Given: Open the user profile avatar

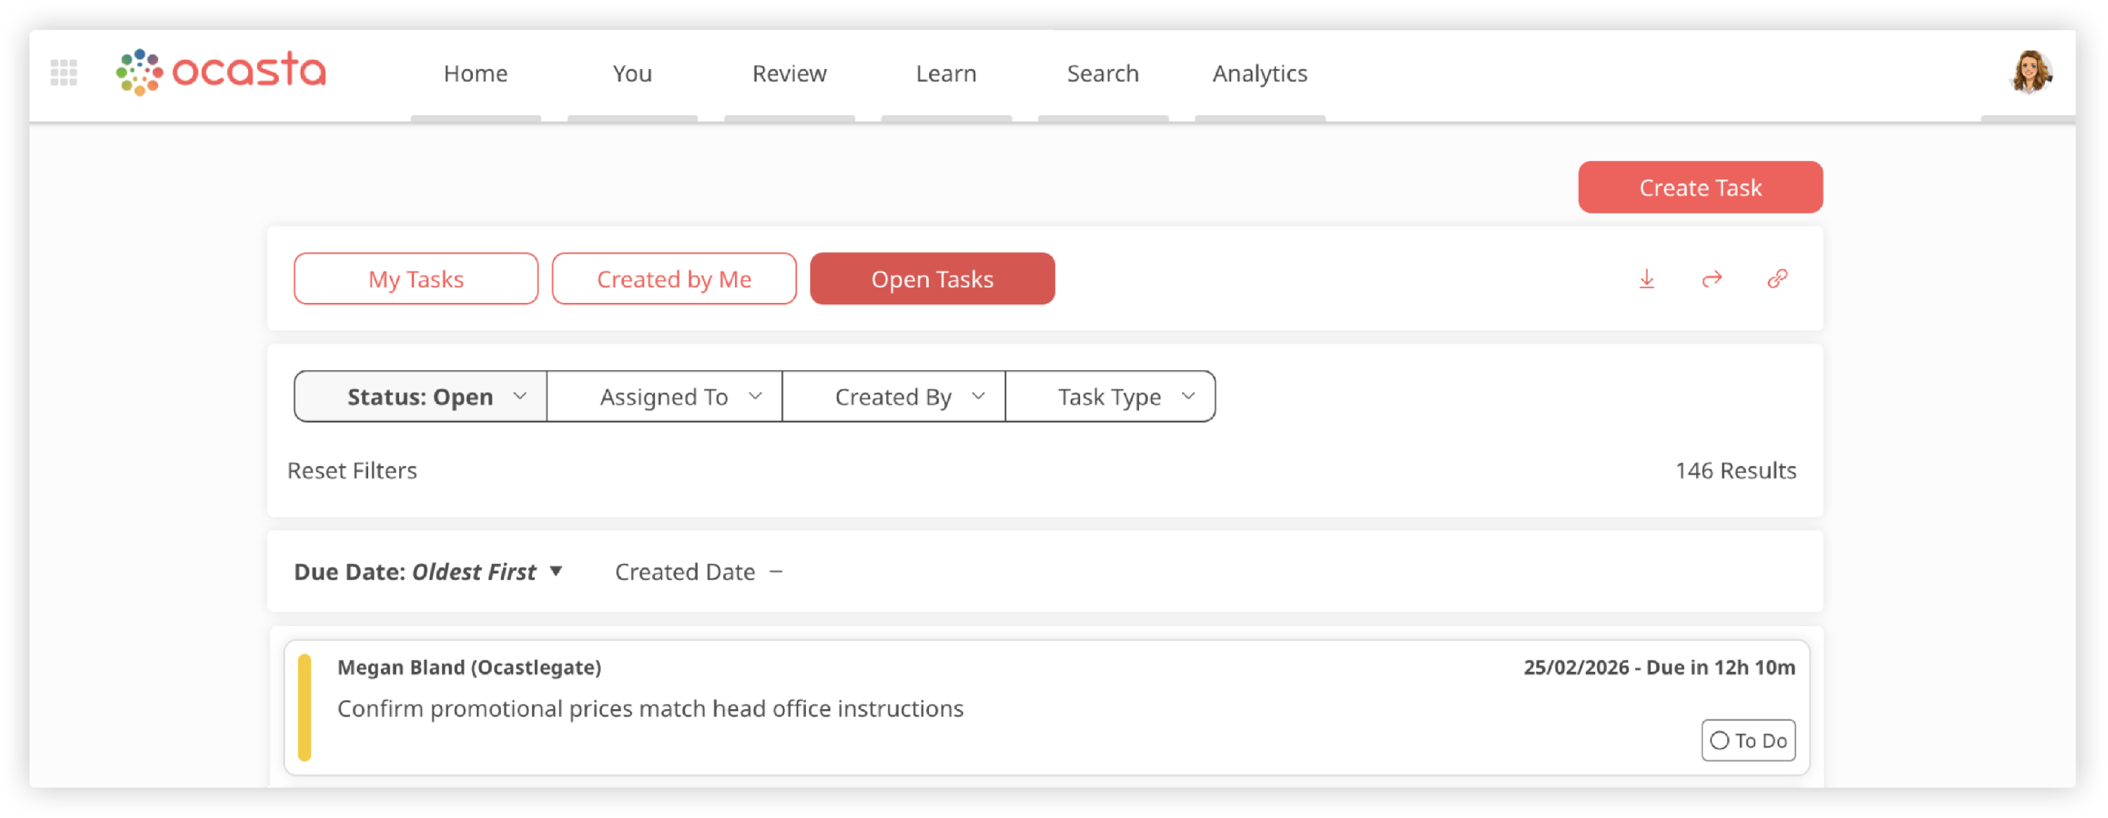Looking at the screenshot, I should tap(2031, 72).
